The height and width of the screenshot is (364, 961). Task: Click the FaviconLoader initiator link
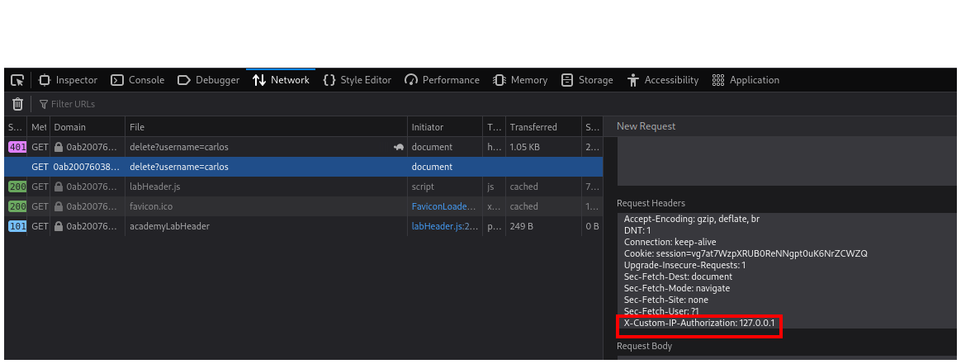click(444, 206)
